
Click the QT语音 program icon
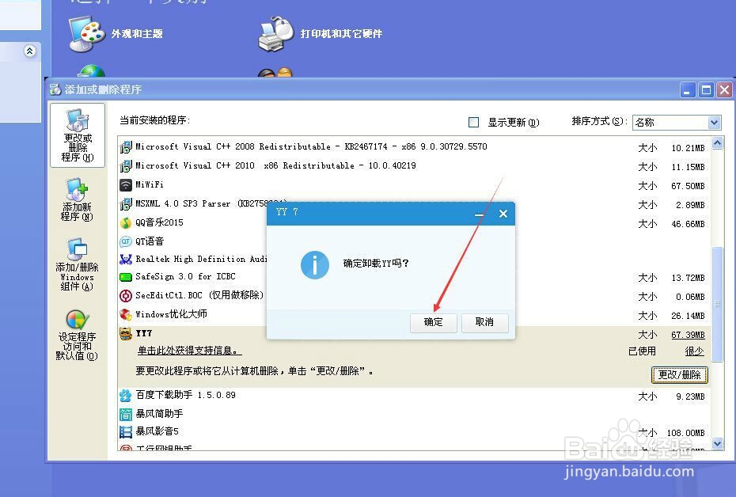(x=125, y=241)
